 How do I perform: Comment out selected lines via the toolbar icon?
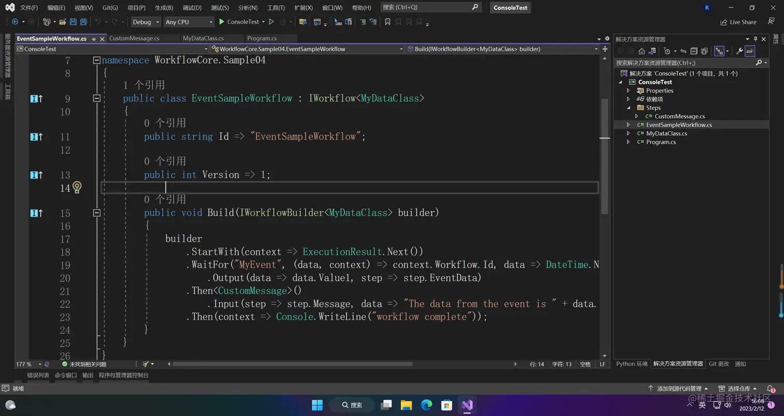click(362, 22)
